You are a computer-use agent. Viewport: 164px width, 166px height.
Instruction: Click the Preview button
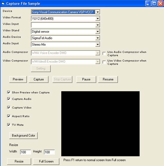18,79
